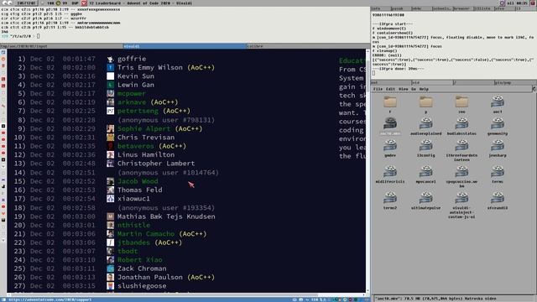The width and height of the screenshot is (537, 302).
Task: Open Jacob Wood's profile link
Action: coord(138,181)
